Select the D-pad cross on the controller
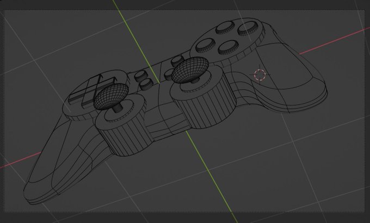 [92, 91]
